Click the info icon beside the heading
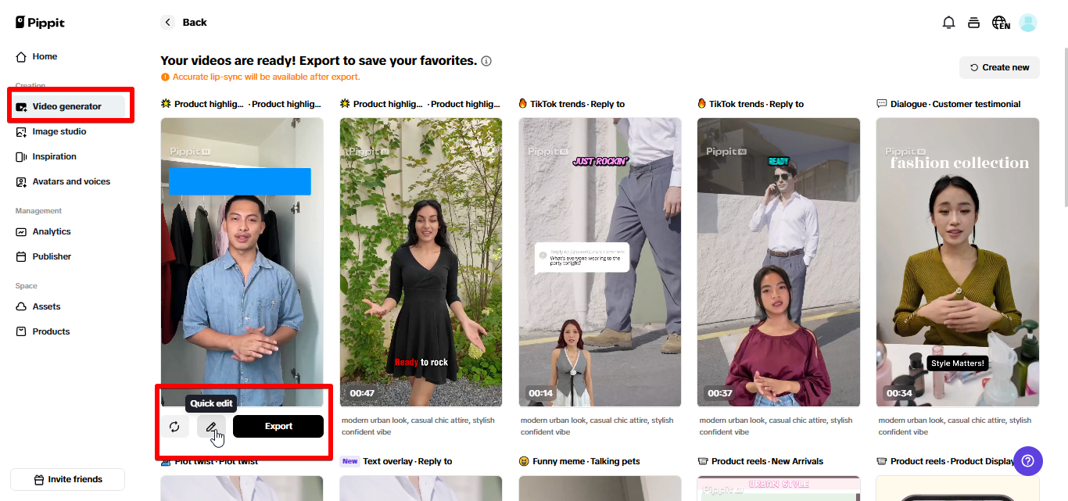1068x501 pixels. [486, 61]
